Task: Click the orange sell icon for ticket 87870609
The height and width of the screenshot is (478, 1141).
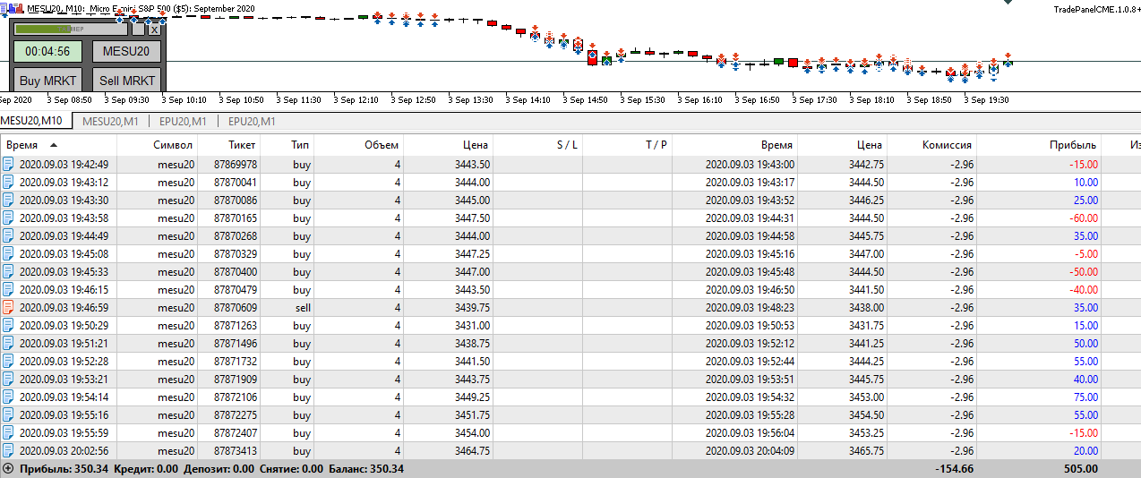Action: [x=8, y=307]
